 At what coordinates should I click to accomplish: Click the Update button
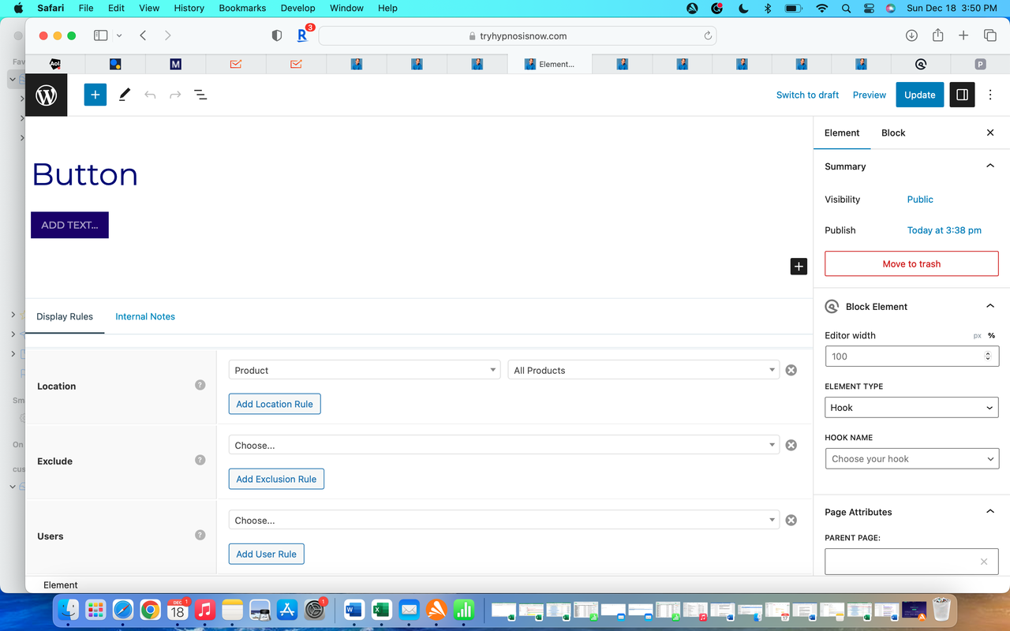[919, 95]
